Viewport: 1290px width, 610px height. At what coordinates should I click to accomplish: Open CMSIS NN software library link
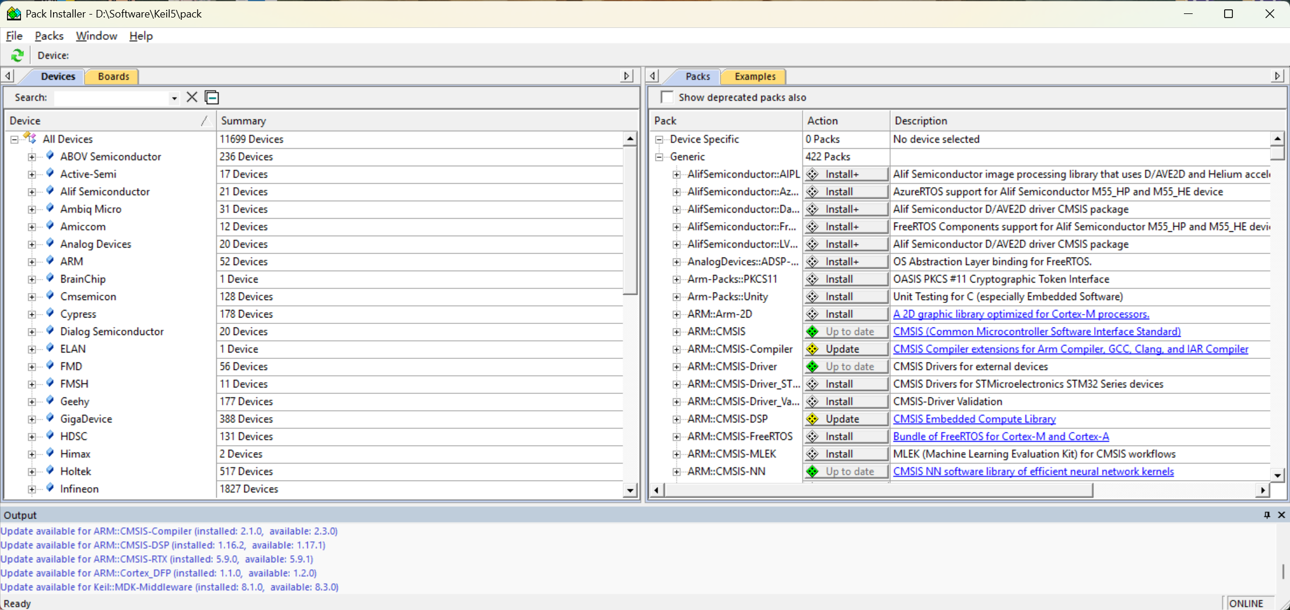tap(1034, 471)
